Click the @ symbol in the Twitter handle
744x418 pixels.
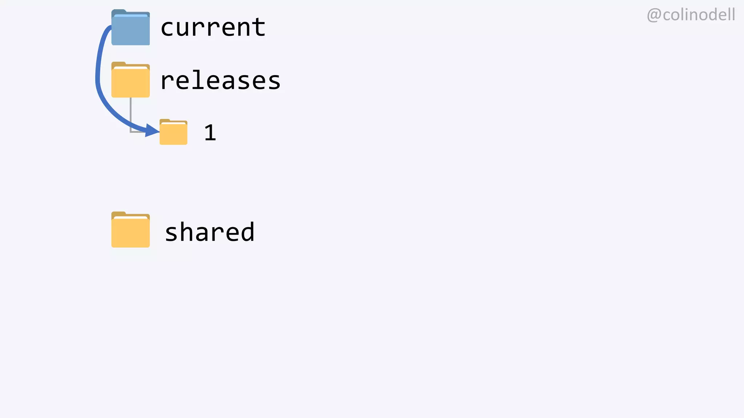(654, 16)
